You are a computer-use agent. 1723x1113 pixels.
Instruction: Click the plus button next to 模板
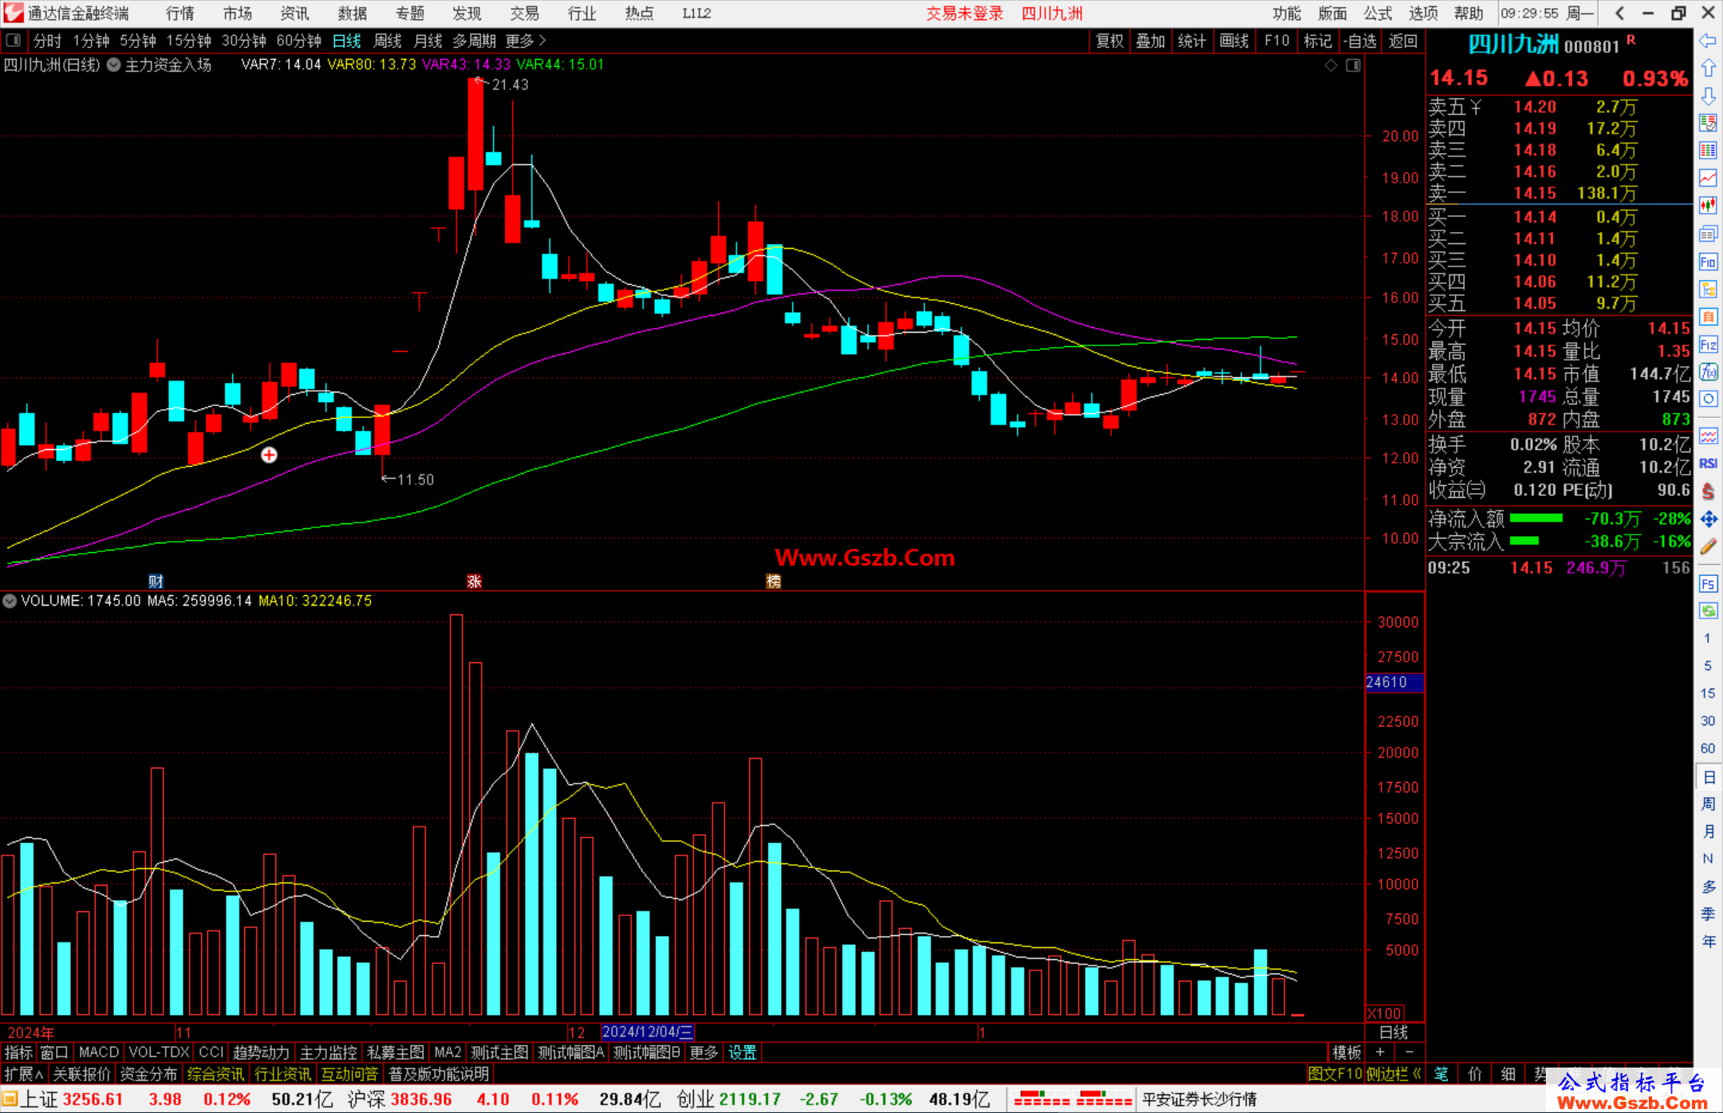pos(1380,1052)
